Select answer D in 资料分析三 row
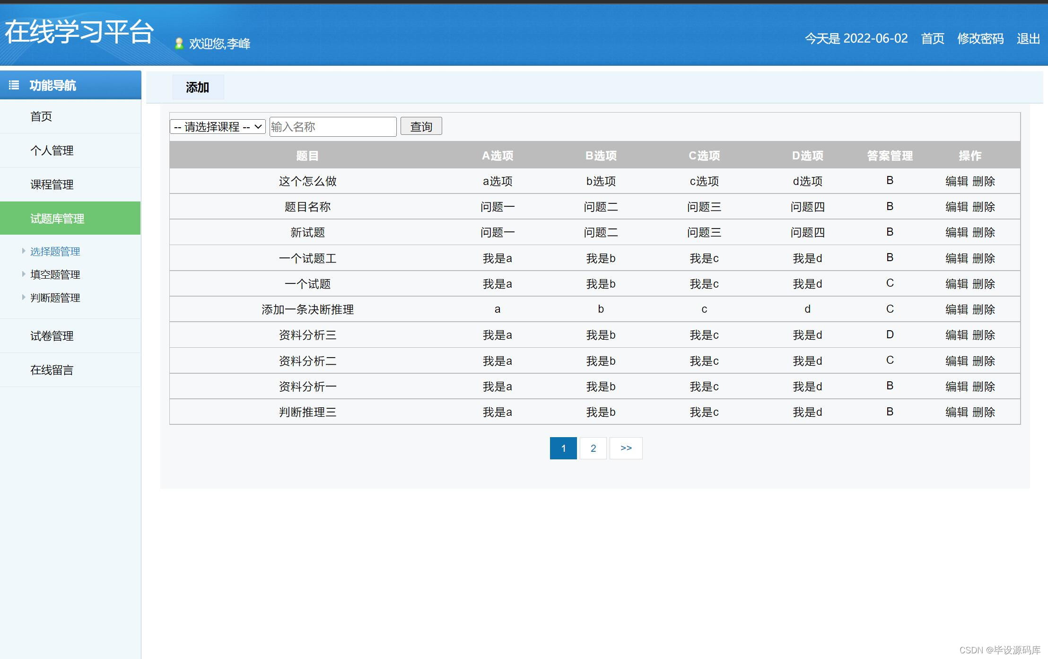The image size is (1048, 659). pyautogui.click(x=890, y=334)
